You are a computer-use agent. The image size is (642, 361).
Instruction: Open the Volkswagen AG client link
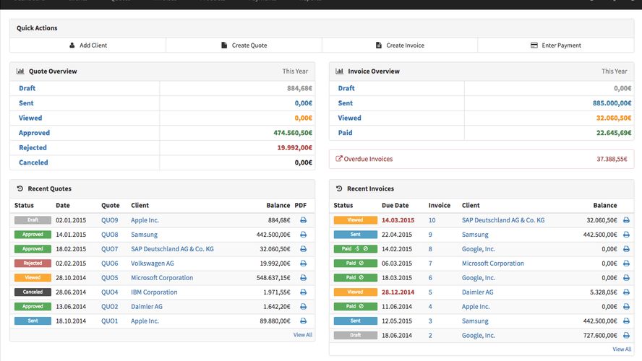tap(152, 264)
